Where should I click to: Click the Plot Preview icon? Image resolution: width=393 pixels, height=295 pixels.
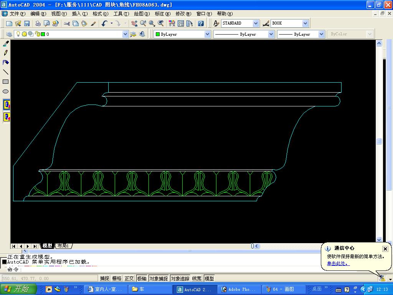(x=46, y=23)
